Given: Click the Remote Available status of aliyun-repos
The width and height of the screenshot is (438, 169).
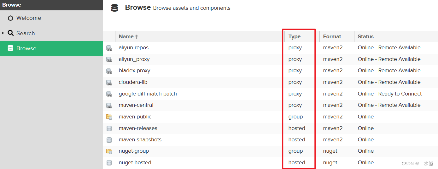Looking at the screenshot, I should 389,48.
